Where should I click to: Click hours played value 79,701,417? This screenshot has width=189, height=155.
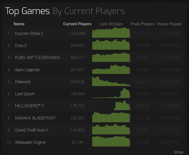click(x=169, y=130)
